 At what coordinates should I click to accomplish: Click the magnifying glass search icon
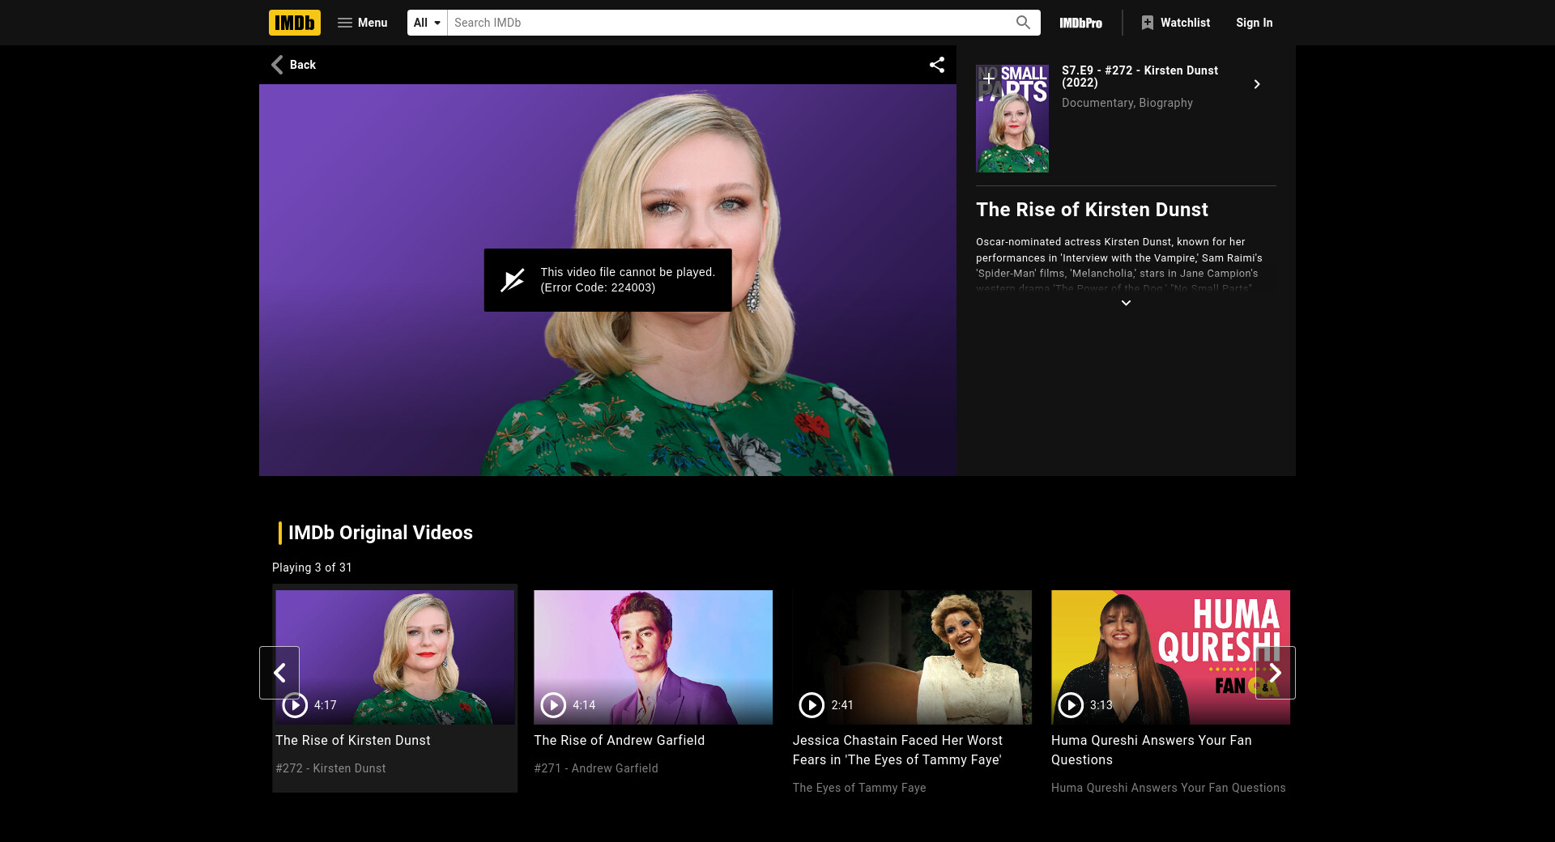1023,23
